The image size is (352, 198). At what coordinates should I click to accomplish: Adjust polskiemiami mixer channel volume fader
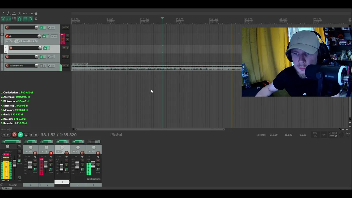coord(93,164)
